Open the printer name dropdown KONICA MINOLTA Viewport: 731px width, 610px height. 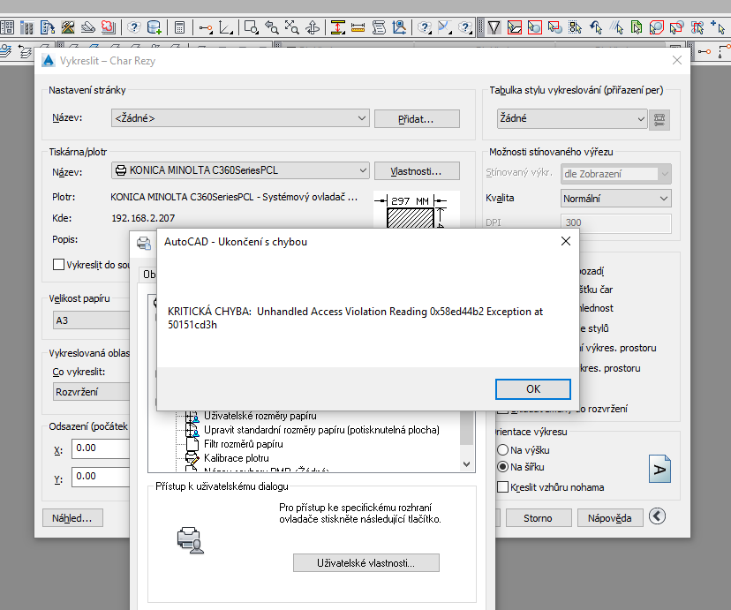239,170
